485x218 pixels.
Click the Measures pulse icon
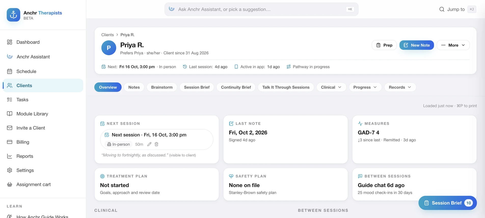[360, 124]
